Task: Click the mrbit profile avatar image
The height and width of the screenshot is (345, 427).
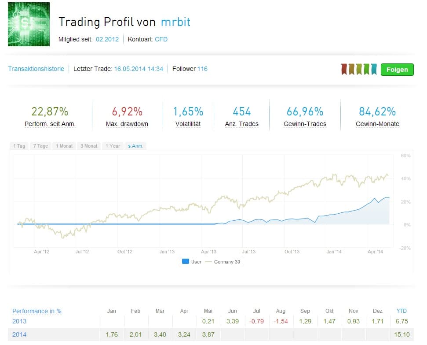Action: 29,24
